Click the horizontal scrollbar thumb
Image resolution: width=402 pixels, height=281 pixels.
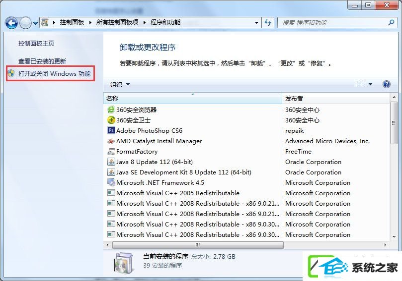click(198, 245)
